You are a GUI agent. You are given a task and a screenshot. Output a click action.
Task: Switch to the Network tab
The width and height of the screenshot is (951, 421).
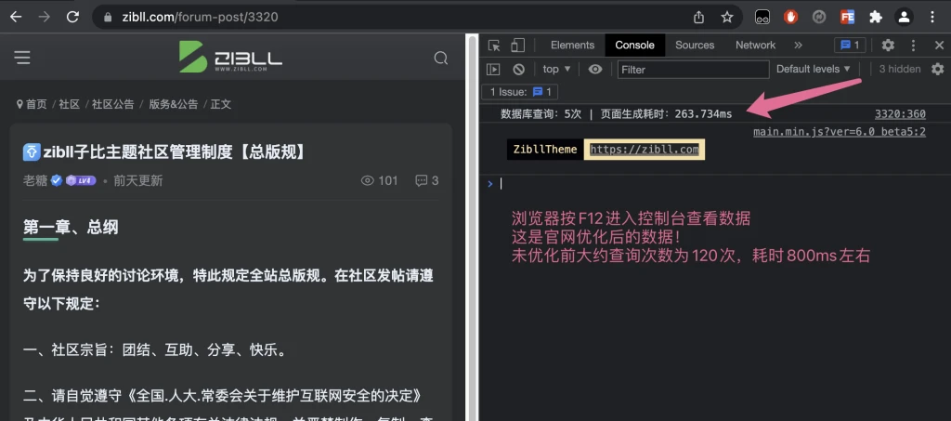tap(755, 45)
